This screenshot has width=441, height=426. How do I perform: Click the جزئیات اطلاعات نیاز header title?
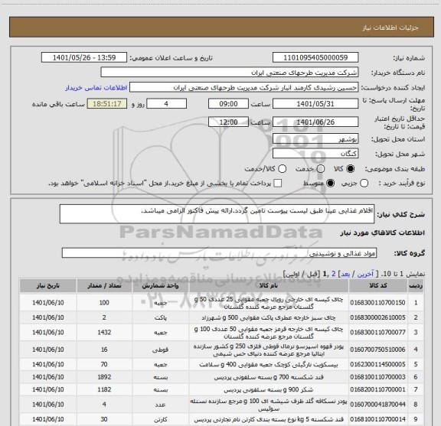click(x=390, y=28)
